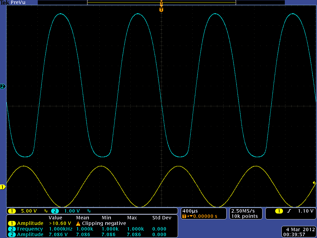The width and height of the screenshot is (317, 238).
Task: Click the channel 2 Amplitude Max value 7.086
Action: pyautogui.click(x=134, y=234)
